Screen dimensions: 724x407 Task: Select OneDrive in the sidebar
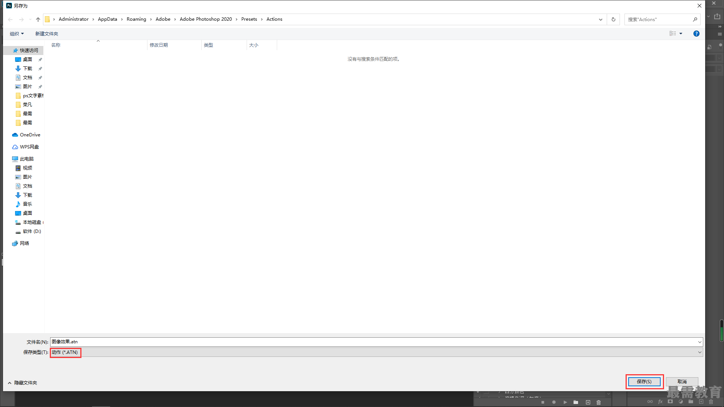[x=26, y=135]
